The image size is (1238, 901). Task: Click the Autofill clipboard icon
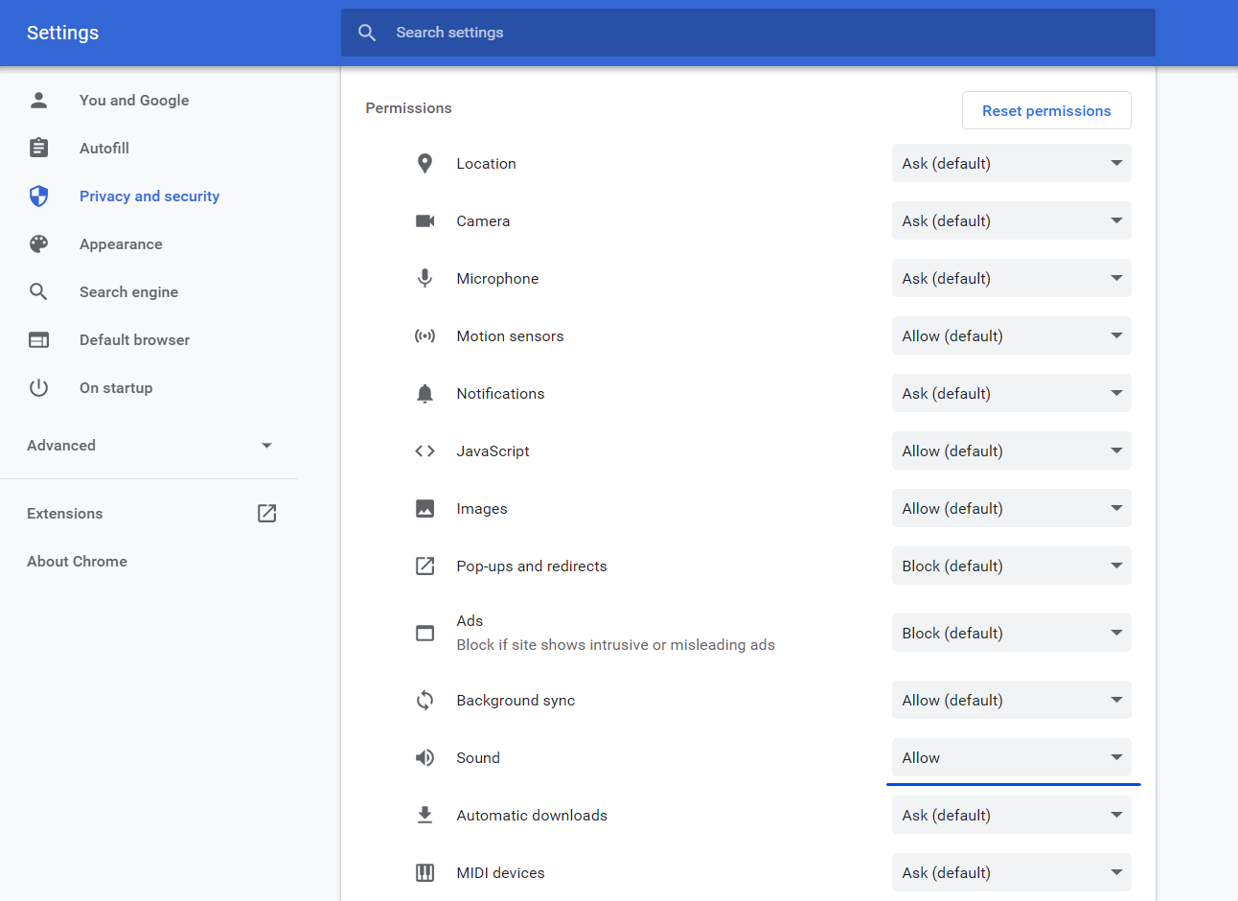point(38,148)
